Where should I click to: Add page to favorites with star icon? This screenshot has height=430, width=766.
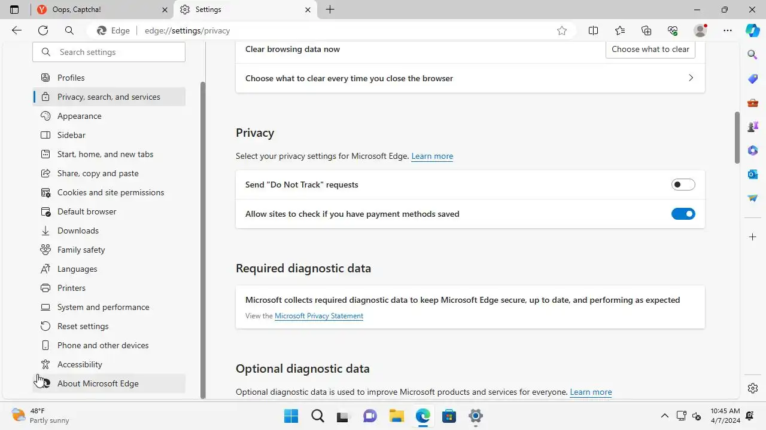[x=562, y=30]
